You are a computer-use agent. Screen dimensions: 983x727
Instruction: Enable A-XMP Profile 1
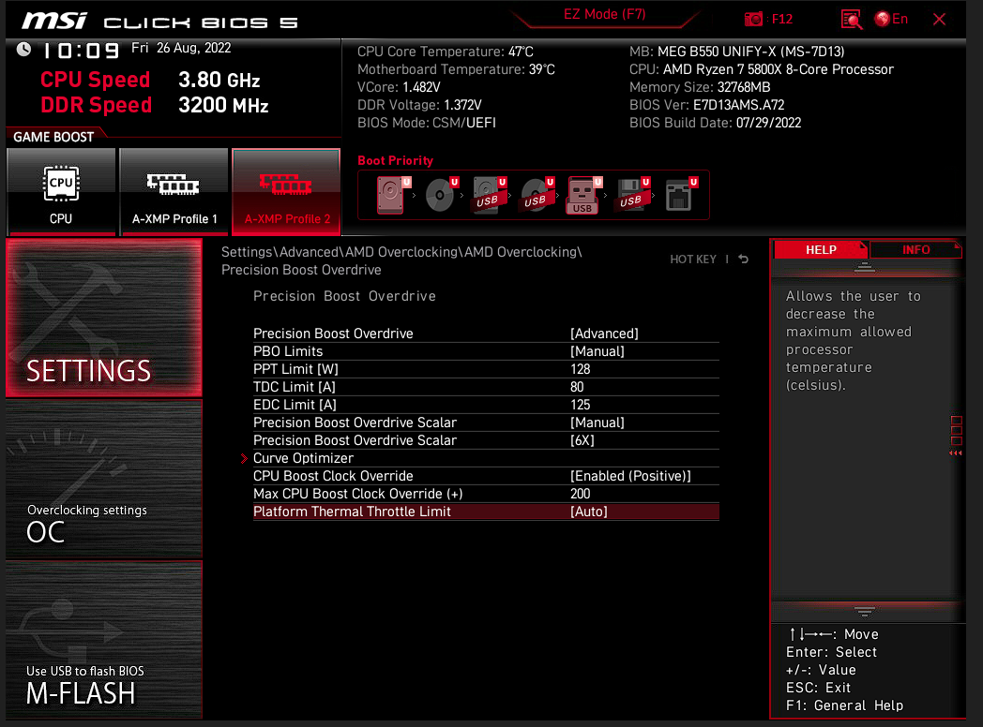point(174,192)
